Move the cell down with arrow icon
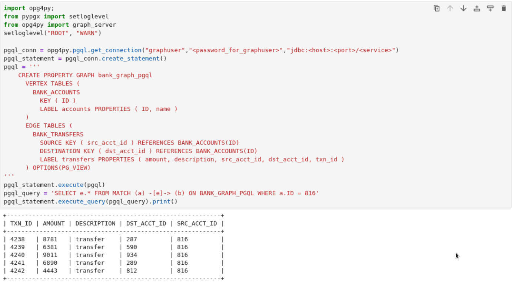The width and height of the screenshot is (512, 284). (463, 8)
